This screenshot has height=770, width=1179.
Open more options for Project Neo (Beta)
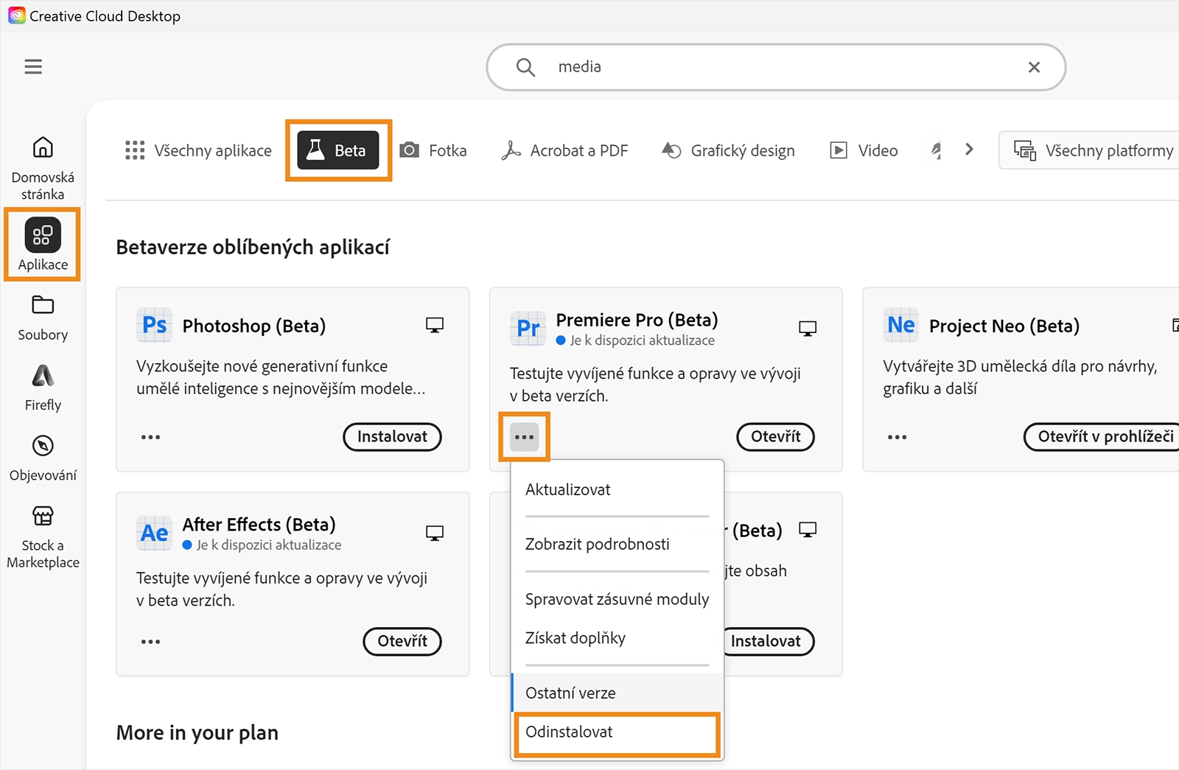[897, 437]
